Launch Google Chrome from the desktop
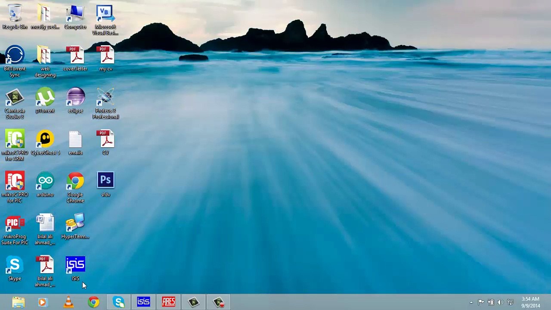Image resolution: width=551 pixels, height=310 pixels. coord(75,188)
